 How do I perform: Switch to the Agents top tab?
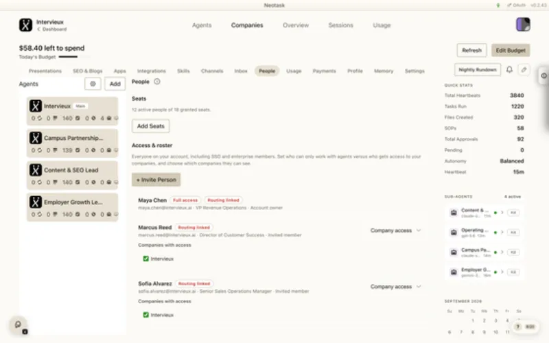tap(202, 25)
